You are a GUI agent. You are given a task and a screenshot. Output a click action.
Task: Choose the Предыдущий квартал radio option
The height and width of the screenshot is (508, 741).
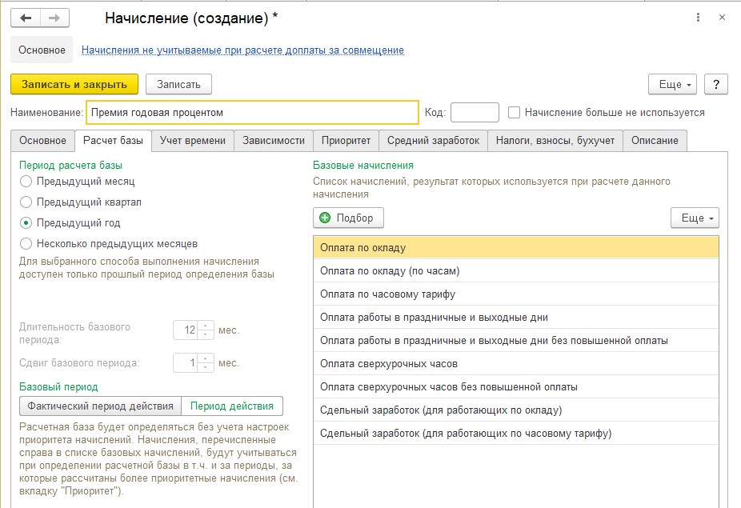coord(26,202)
